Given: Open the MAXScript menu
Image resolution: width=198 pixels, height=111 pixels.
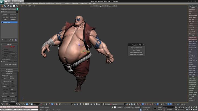Looking at the screenshot, I should coord(75,3).
